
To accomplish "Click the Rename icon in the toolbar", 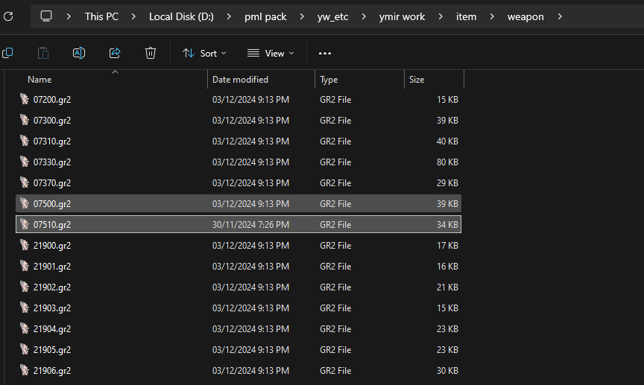I will (x=79, y=53).
